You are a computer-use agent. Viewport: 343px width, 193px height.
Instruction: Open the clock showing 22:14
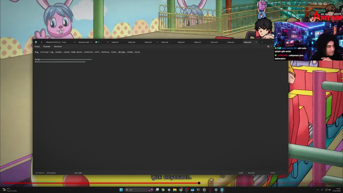337,190
